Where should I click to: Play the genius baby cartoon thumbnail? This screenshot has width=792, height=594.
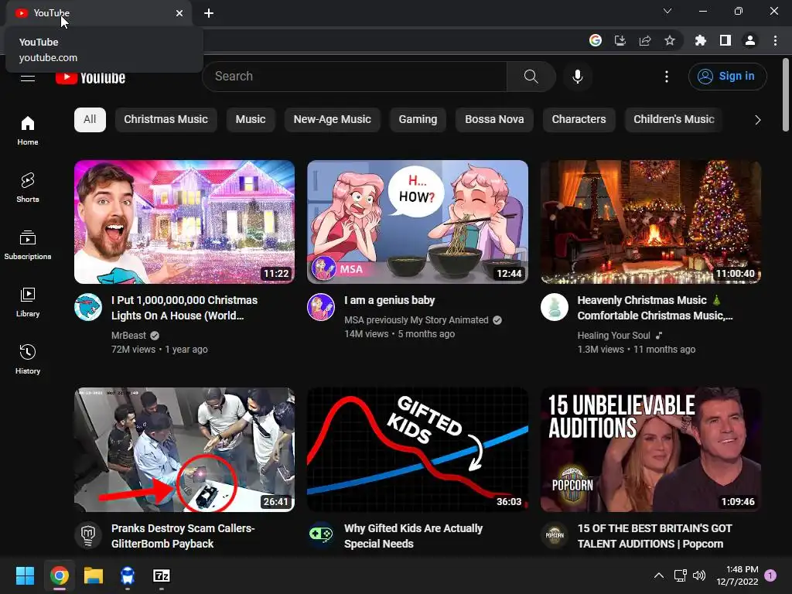point(418,222)
